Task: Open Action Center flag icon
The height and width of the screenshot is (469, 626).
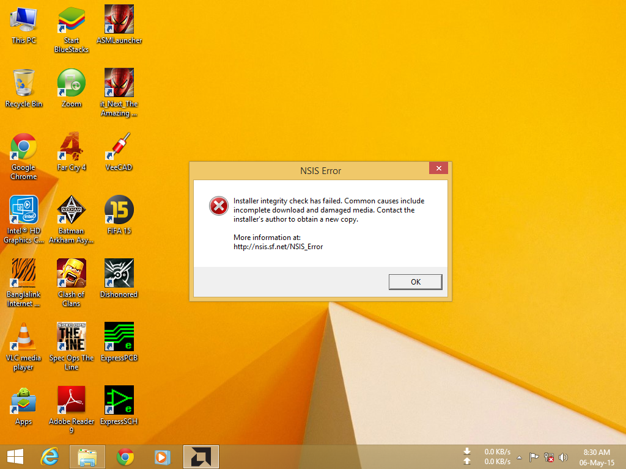Action: 534,457
